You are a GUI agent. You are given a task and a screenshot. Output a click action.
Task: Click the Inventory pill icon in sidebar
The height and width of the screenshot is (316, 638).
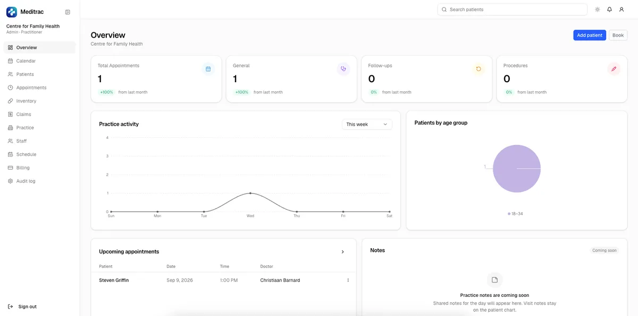click(11, 101)
